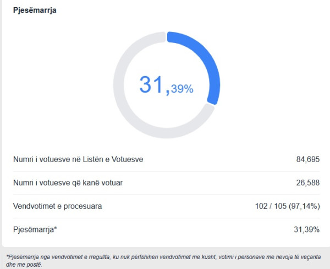The image size is (330, 269).
Task: Click the large 31 in the chart center
Action: click(152, 84)
